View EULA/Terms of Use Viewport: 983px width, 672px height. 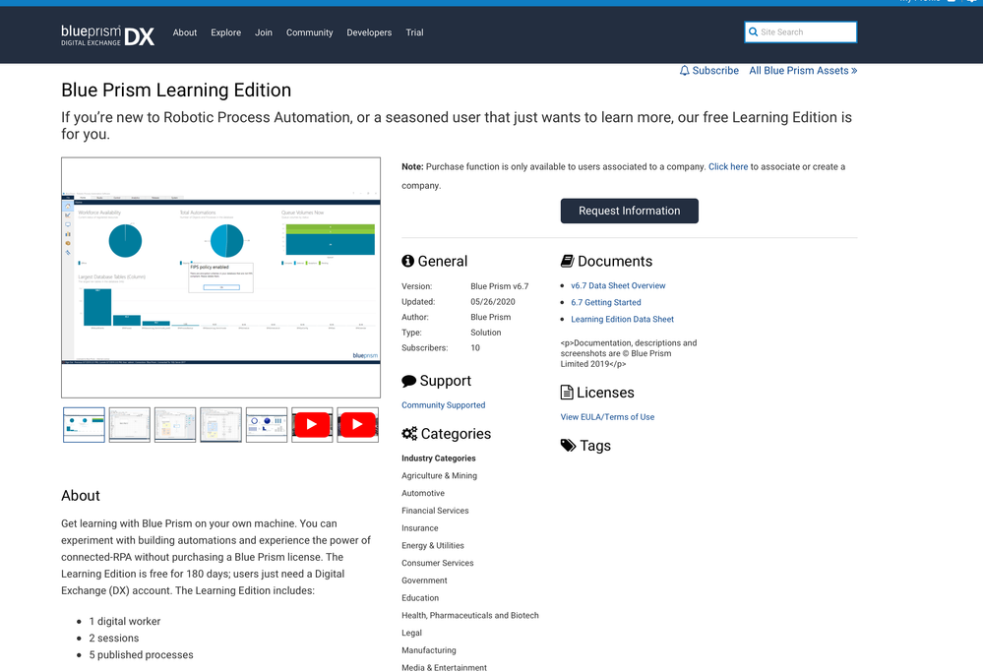click(607, 417)
